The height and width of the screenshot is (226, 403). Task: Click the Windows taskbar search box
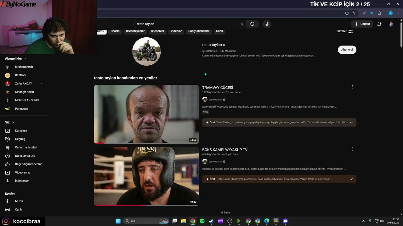[x=146, y=221]
